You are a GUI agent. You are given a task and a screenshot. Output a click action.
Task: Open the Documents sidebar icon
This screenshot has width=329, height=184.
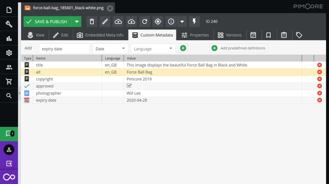pos(9,10)
